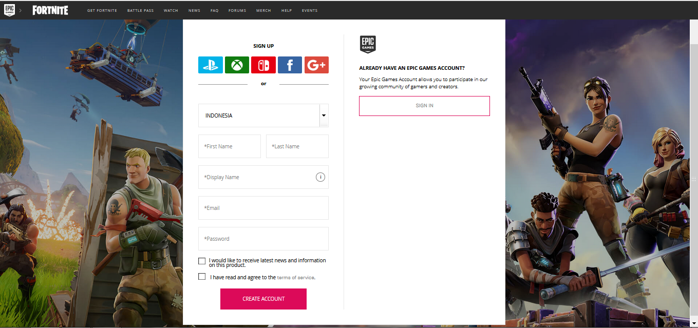Screen dimensions: 698x328
Task: Open the Help menu item
Action: pos(287,11)
